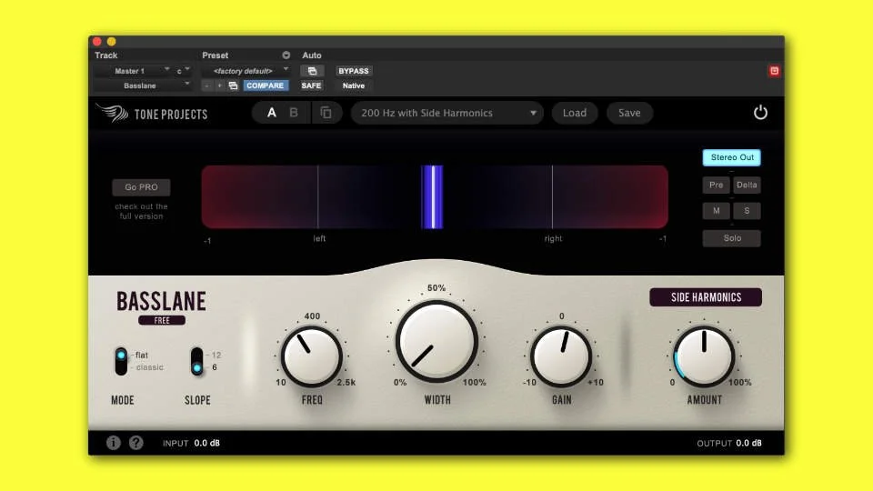Open the insert position 'c' dropdown

[x=183, y=71]
